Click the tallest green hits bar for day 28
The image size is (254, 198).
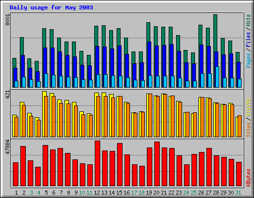[215, 33]
